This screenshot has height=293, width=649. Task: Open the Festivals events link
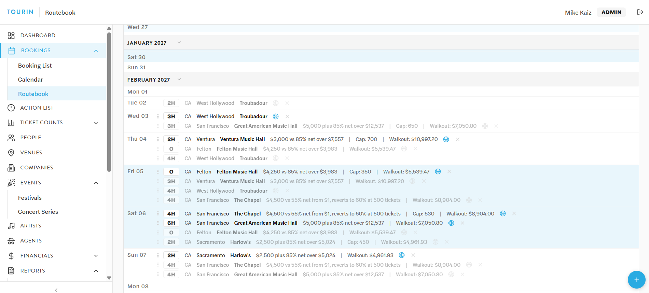point(30,198)
